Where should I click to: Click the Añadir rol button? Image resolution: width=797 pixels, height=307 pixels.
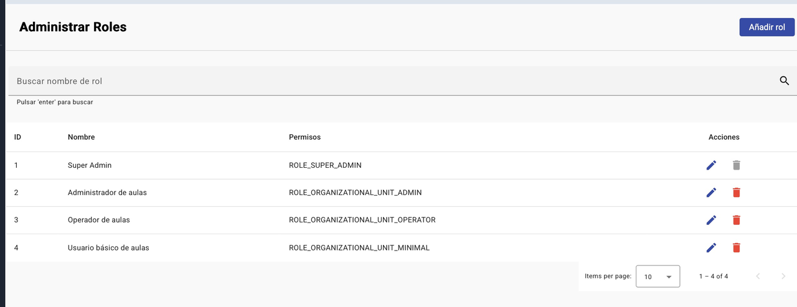[766, 27]
